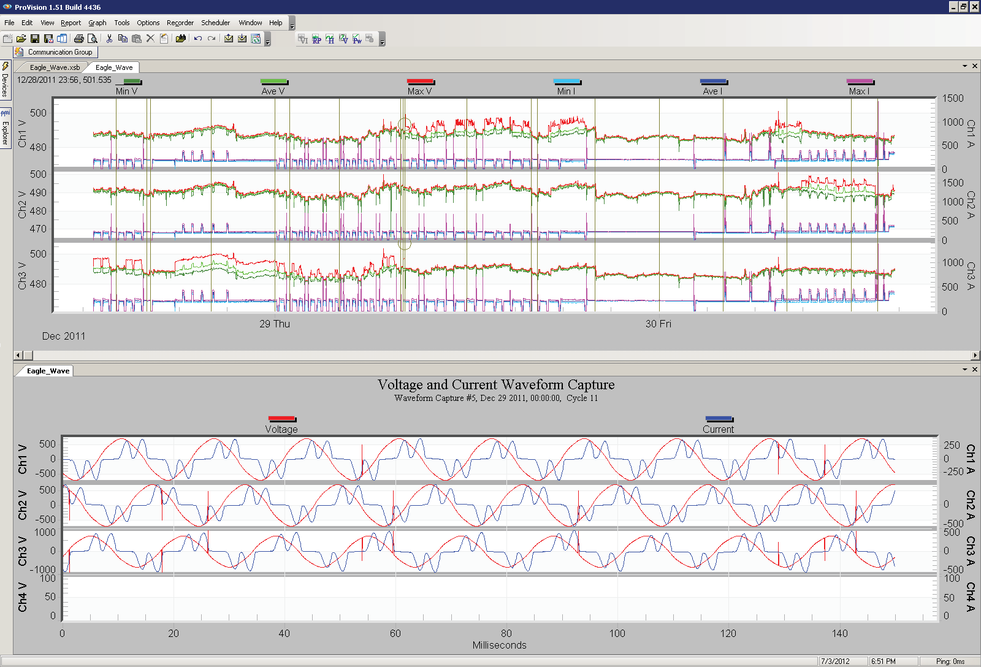Print the displayed graphs

pyautogui.click(x=80, y=38)
